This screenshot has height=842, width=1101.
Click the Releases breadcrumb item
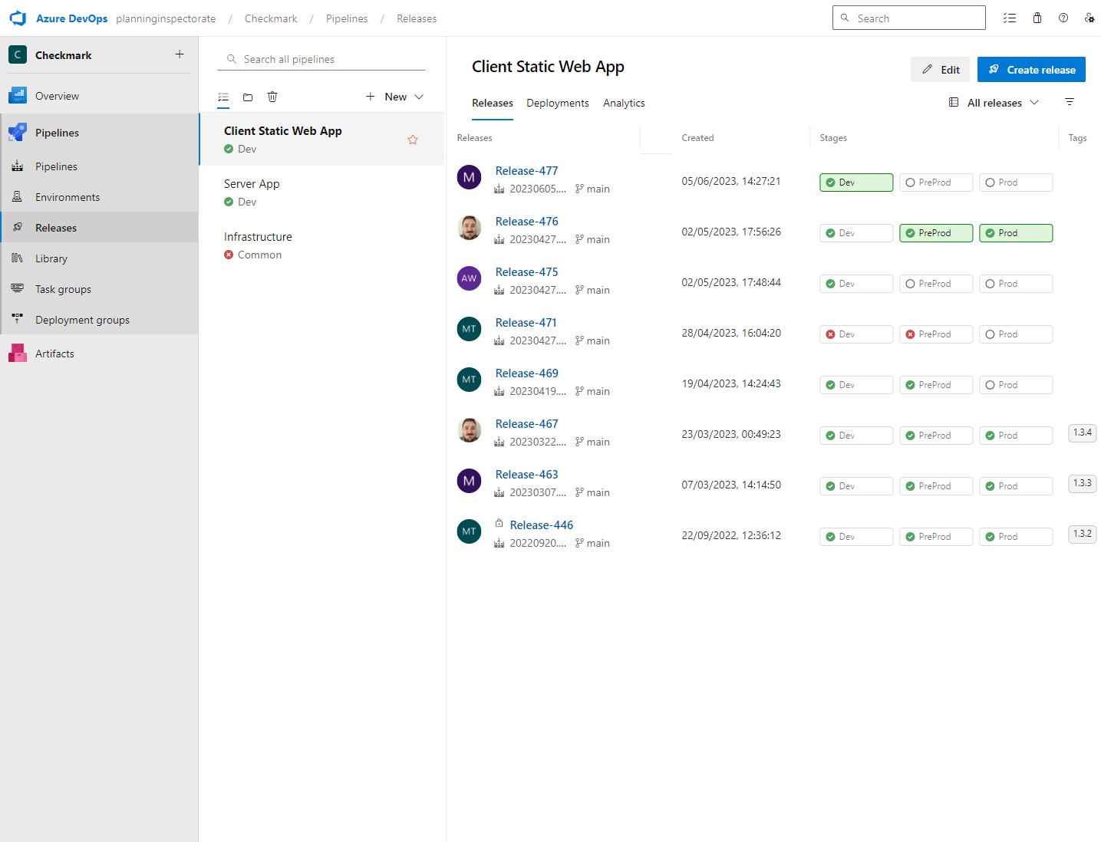click(x=417, y=18)
